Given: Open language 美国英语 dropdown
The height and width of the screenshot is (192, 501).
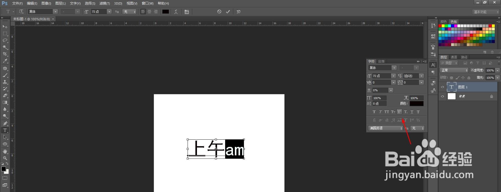Looking at the screenshot, I should coord(386,128).
